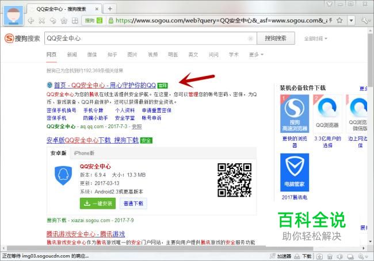Click the trash icon in status bar
The width and height of the screenshot is (374, 261).
click(x=330, y=256)
